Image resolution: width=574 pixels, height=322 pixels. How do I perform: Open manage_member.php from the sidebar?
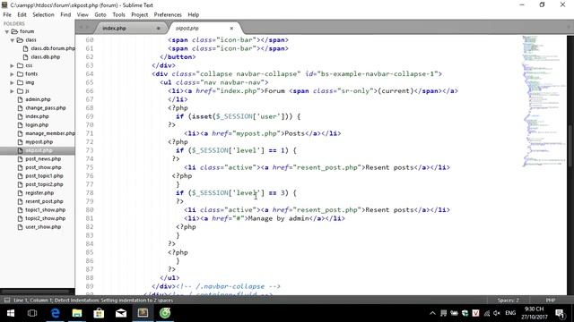(x=50, y=133)
